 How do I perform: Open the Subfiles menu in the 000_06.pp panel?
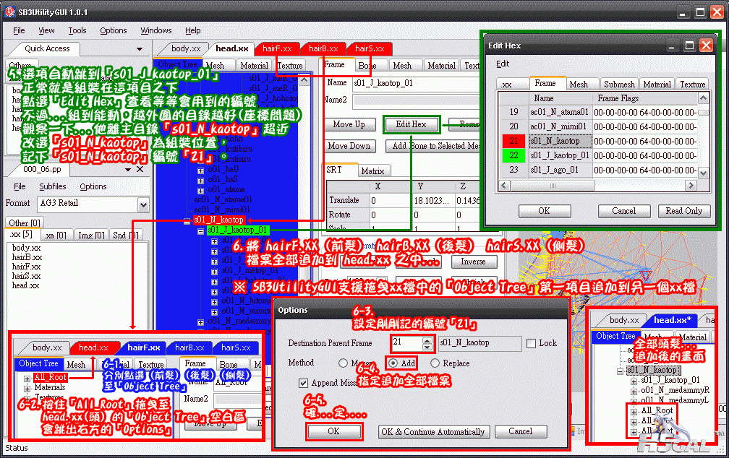(x=53, y=186)
